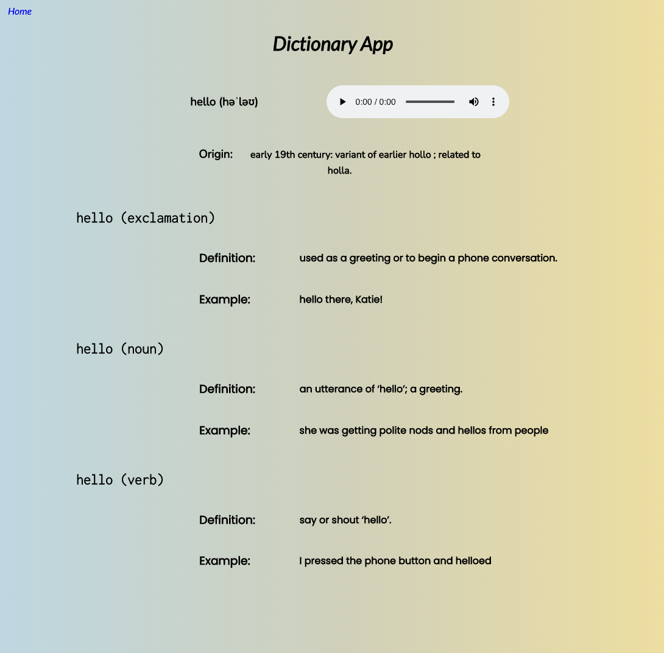Screen dimensions: 664x653
Task: Select the 'hello (noun)' heading
Action: [119, 348]
